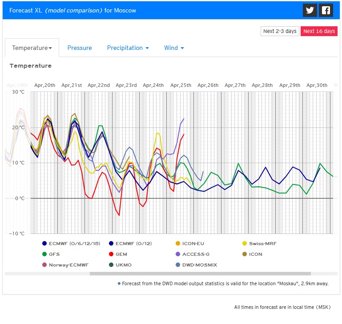This screenshot has width=342, height=324.
Task: Switch to the Pressure tab
Action: coord(80,48)
